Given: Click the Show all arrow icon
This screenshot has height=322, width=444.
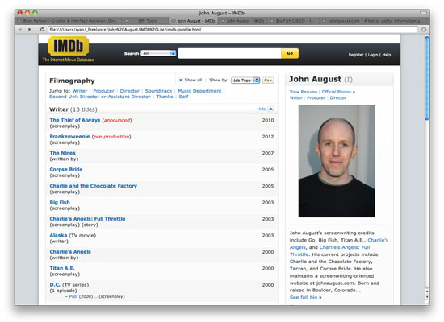Looking at the screenshot, I should tap(180, 80).
